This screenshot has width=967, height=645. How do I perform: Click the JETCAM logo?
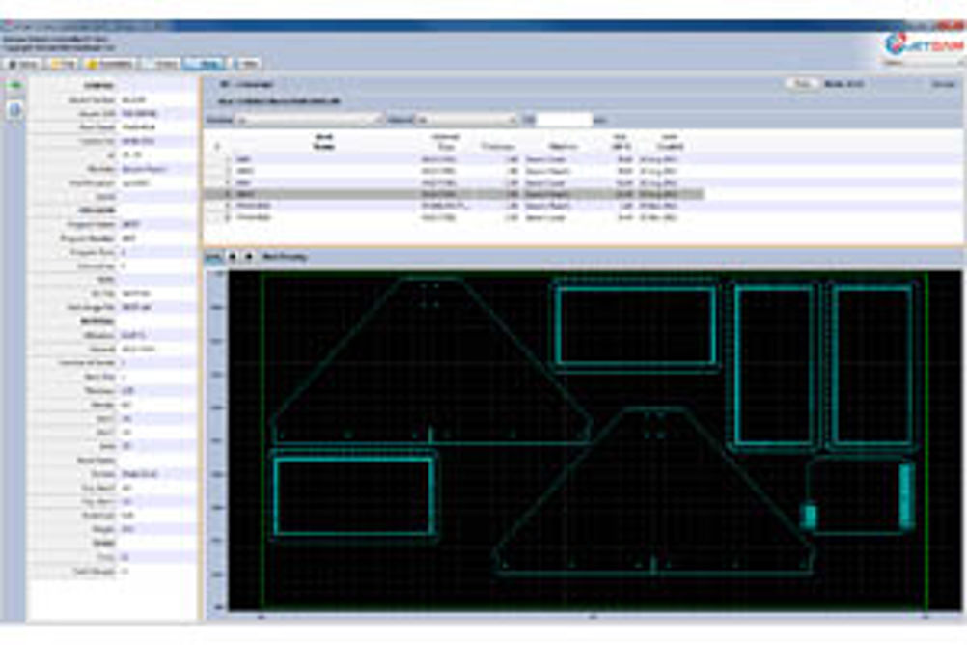point(924,44)
